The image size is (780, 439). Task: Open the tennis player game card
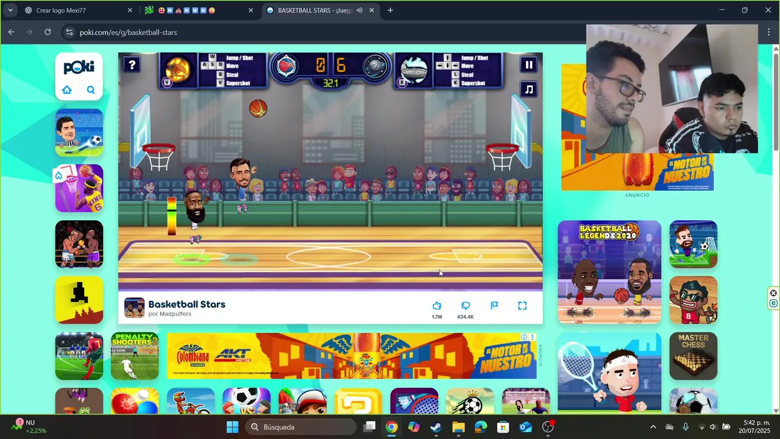click(609, 373)
